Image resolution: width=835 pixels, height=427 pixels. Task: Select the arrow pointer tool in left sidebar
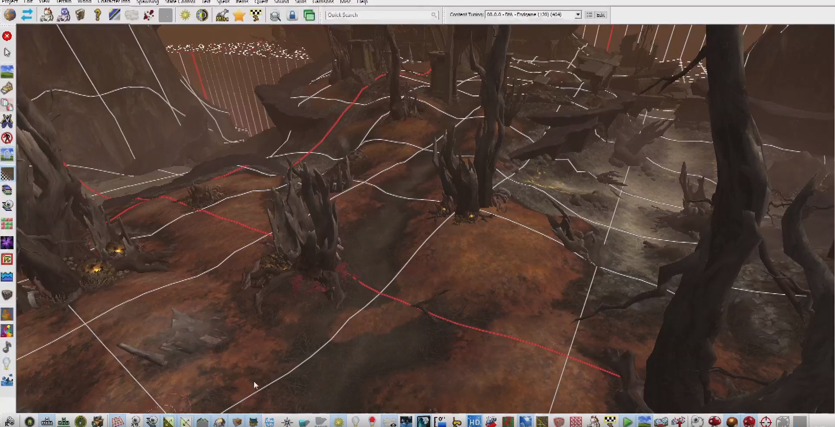(7, 52)
